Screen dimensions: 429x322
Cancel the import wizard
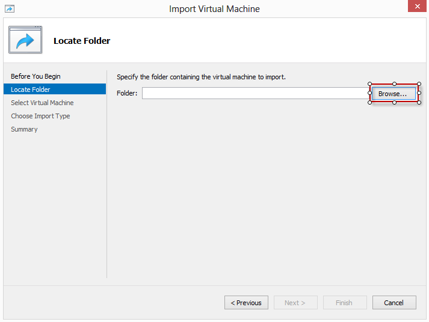(x=394, y=303)
